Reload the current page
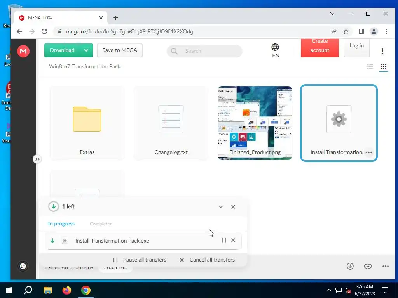The image size is (398, 298). pos(44,31)
